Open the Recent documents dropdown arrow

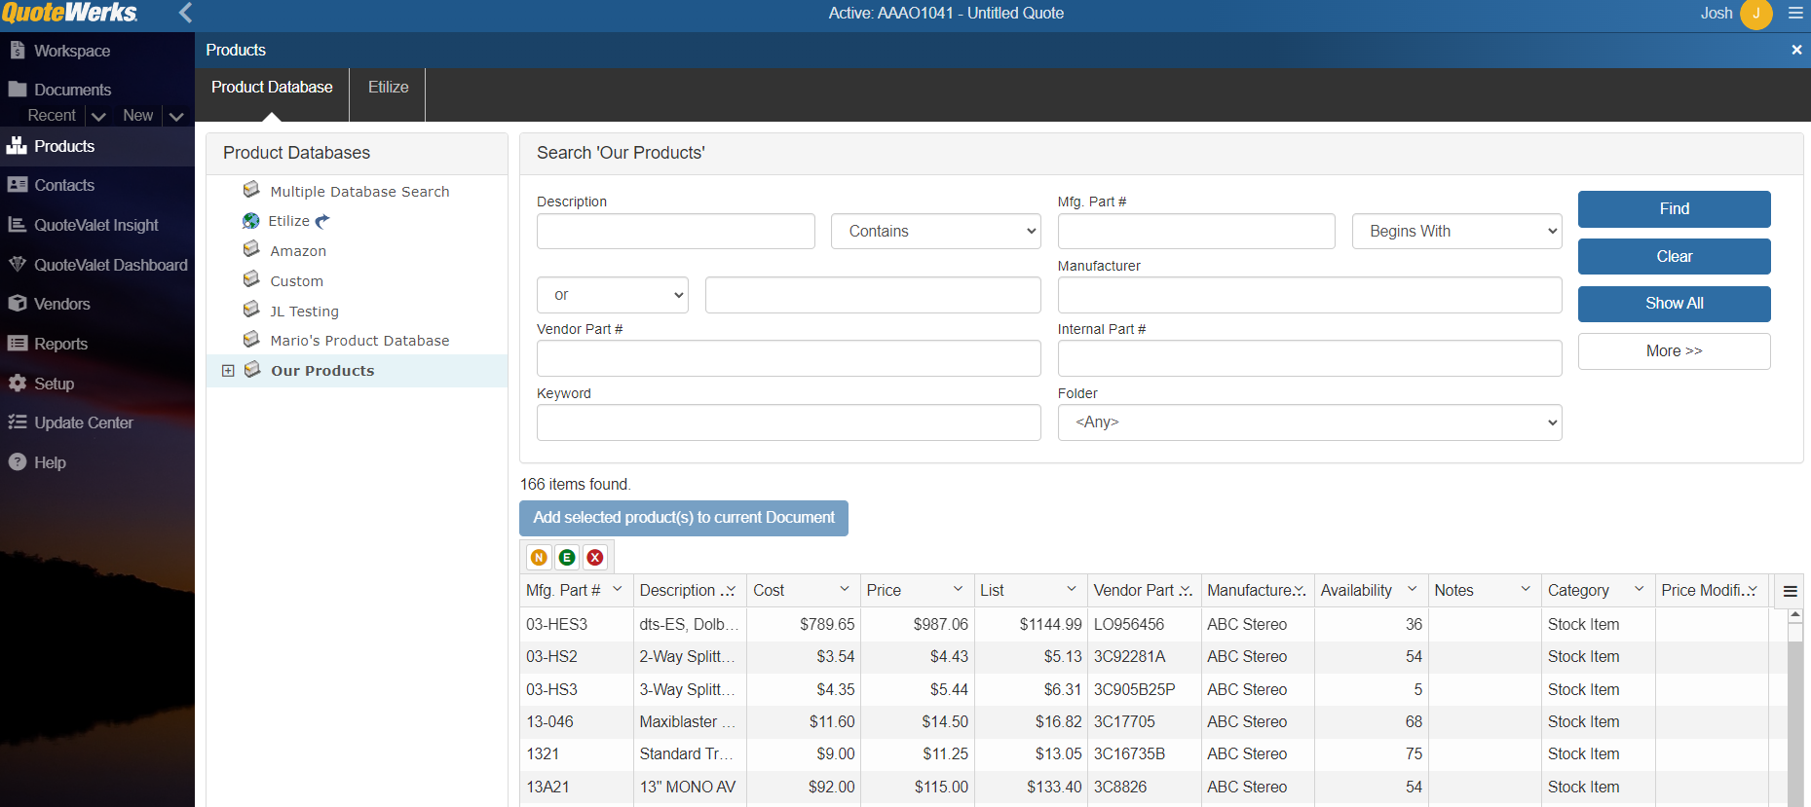coord(98,116)
